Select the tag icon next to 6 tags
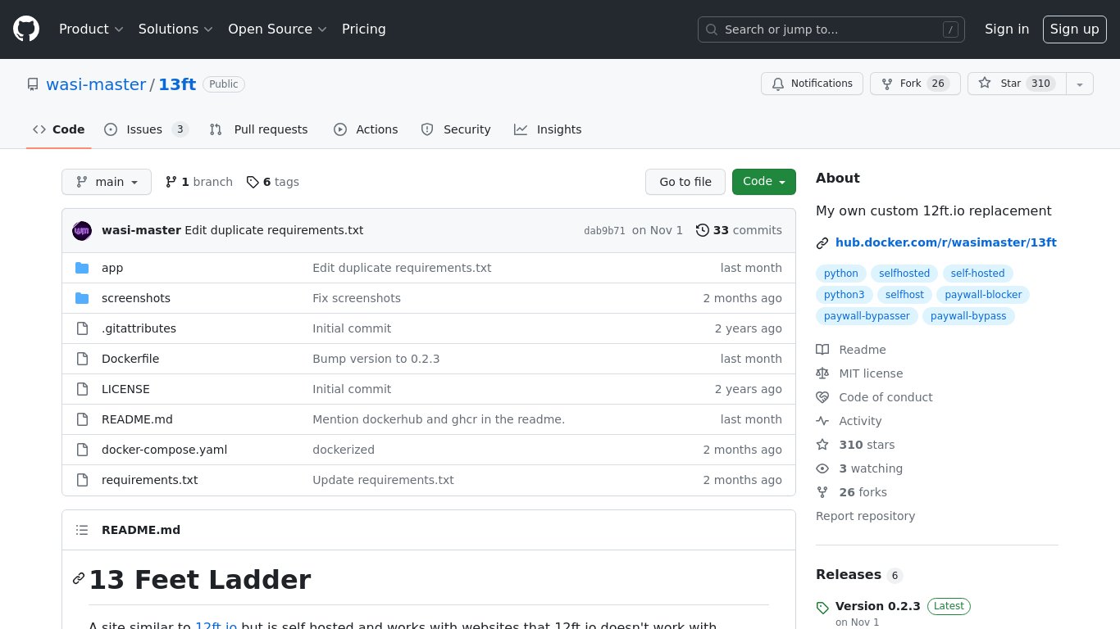1120x629 pixels. 253,182
